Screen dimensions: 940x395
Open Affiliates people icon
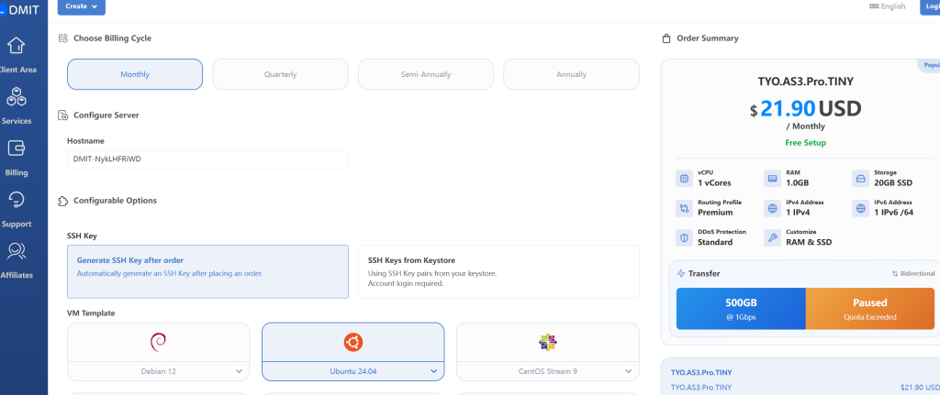click(17, 250)
